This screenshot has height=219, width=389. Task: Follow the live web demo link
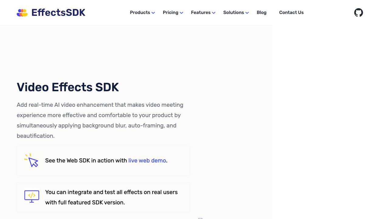pos(147,160)
